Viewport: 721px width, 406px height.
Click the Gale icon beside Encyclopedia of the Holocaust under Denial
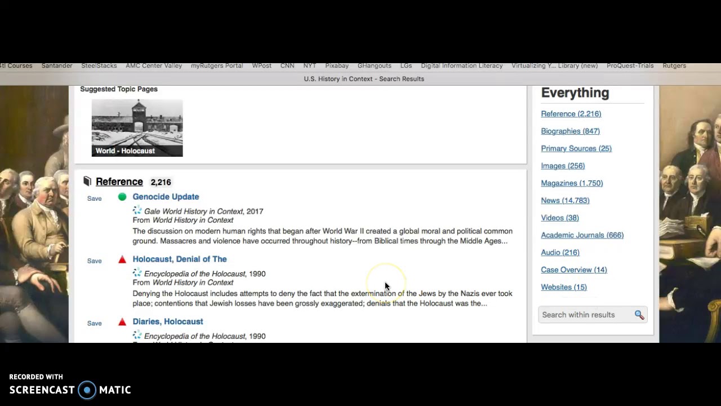pyautogui.click(x=137, y=273)
